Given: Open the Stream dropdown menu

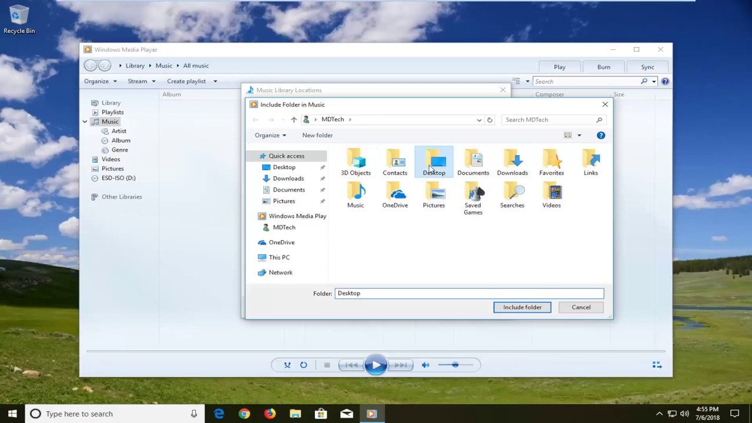Looking at the screenshot, I should point(142,81).
